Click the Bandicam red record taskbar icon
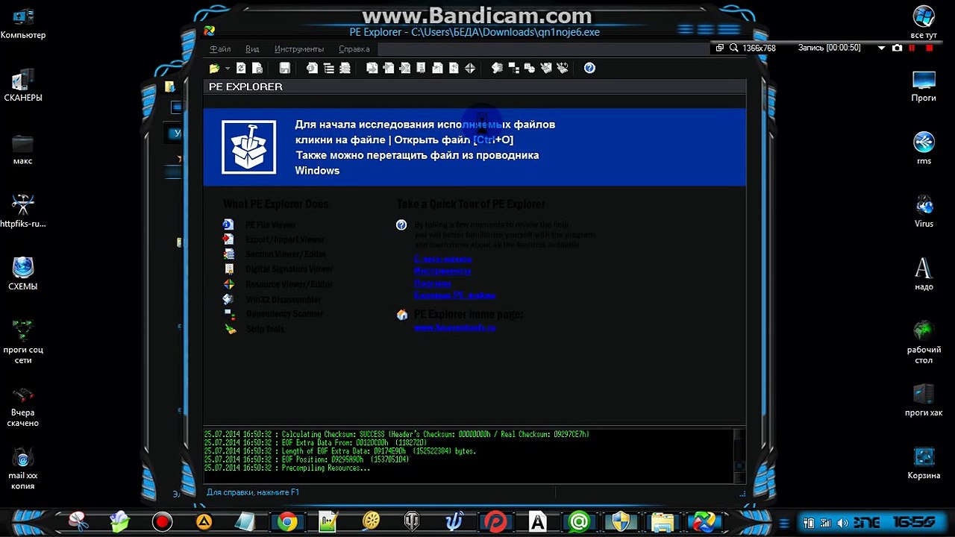 click(162, 522)
